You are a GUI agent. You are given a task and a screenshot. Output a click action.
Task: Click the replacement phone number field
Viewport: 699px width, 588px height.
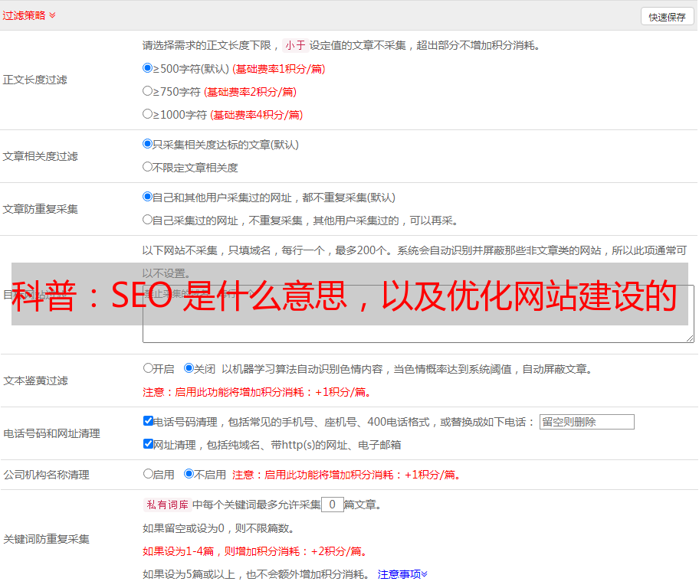pyautogui.click(x=586, y=422)
